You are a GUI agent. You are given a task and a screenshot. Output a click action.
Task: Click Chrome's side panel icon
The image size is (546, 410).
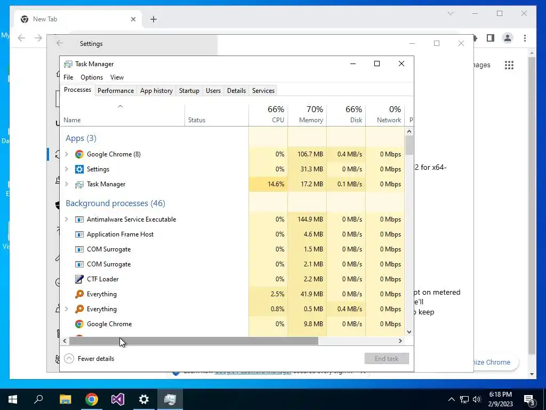(x=491, y=38)
